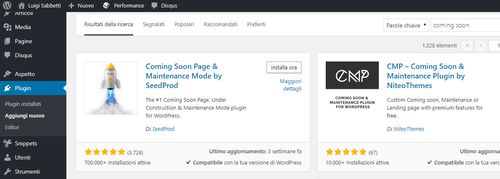This screenshot has height=179, width=500.
Task: Open Plugin installati submenu item
Action: pos(23,104)
